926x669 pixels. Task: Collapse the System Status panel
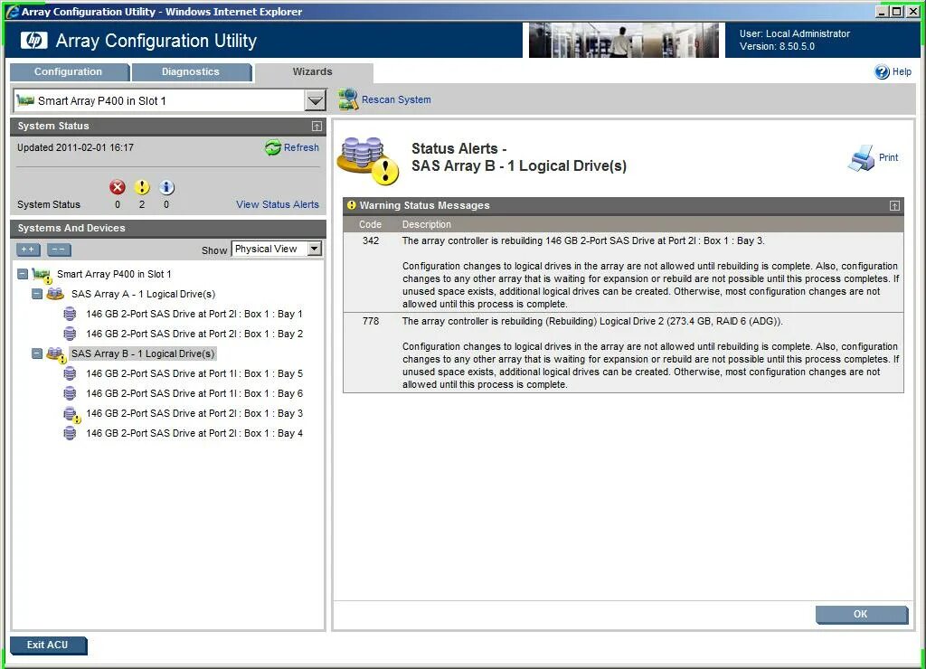pyautogui.click(x=317, y=127)
